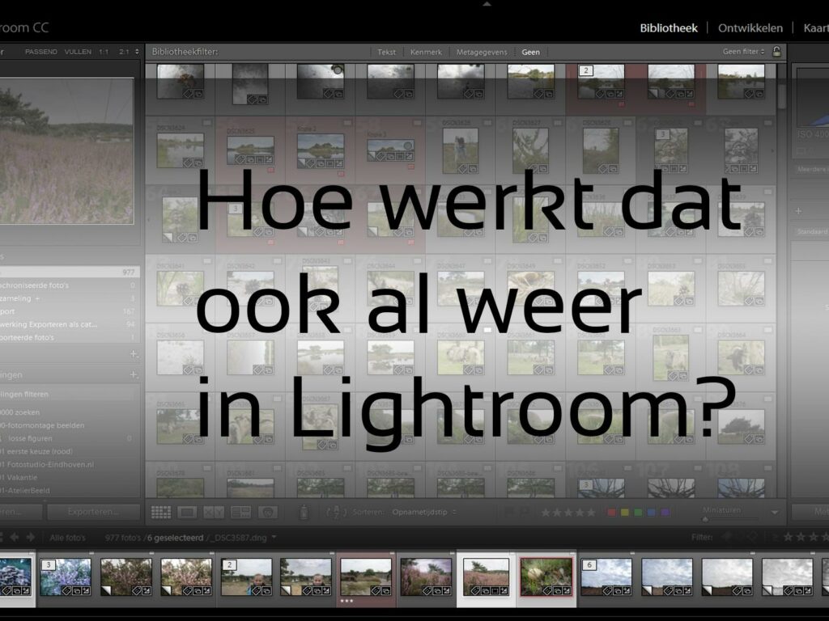Select the spray can painter tool
Screen dimensions: 829x621
304,512
